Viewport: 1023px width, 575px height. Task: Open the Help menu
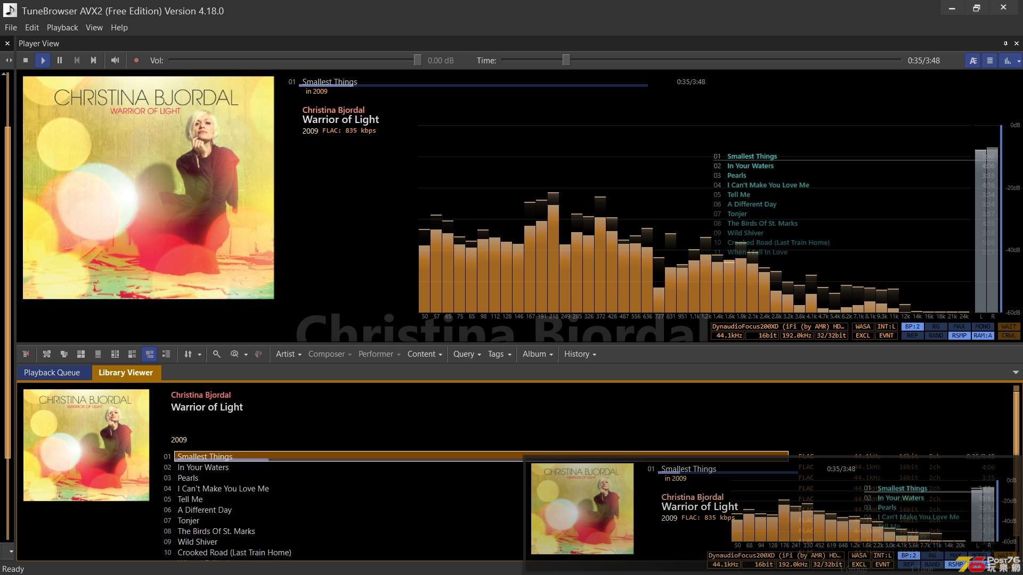[x=119, y=28]
